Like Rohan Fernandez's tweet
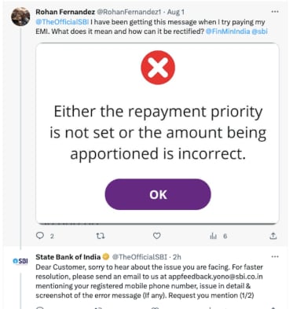 coord(156,236)
